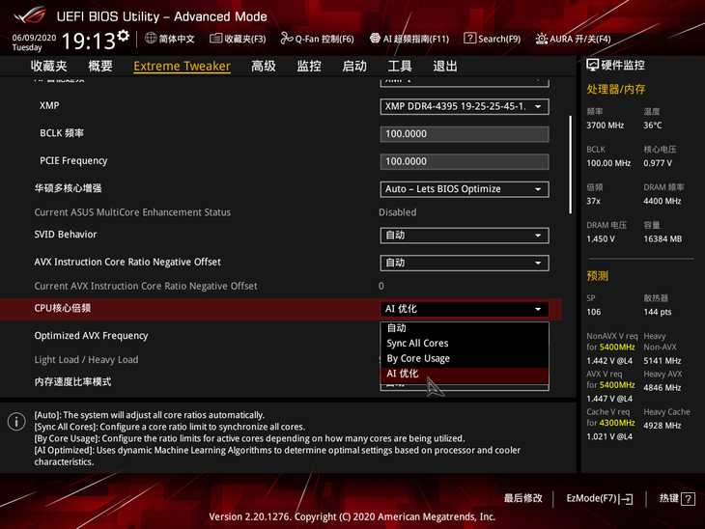Click the BCLK 频率 input field
The width and height of the screenshot is (705, 529).
pyautogui.click(x=464, y=134)
